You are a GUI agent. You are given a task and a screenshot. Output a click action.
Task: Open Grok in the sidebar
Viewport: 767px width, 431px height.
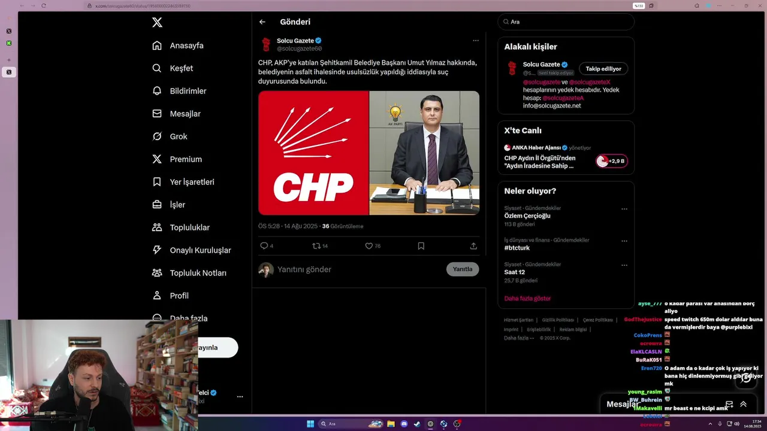[170, 136]
